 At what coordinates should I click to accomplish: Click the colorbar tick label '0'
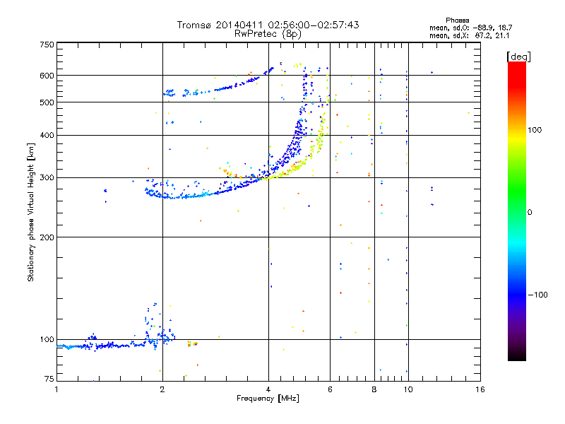[530, 213]
